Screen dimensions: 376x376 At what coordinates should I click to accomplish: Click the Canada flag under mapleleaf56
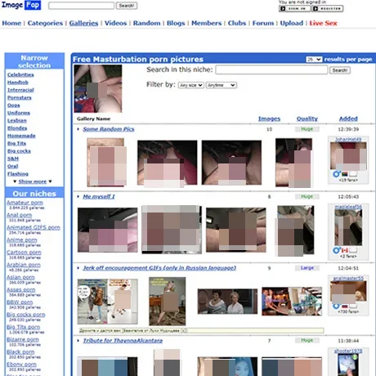[x=345, y=250]
